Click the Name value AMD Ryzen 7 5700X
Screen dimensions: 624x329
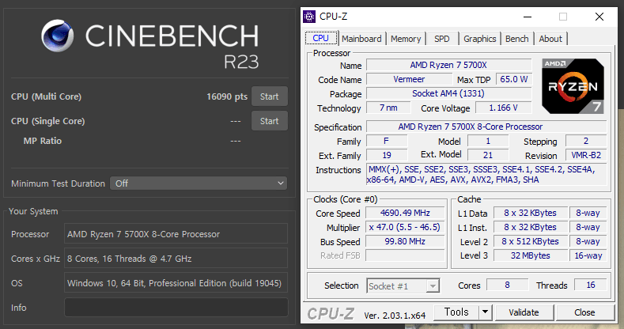pos(448,65)
